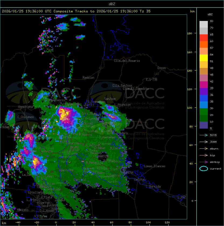This screenshot has height=226, width=224.
Task: Click the yellow eburn arrow in legend
Action: pos(204,148)
